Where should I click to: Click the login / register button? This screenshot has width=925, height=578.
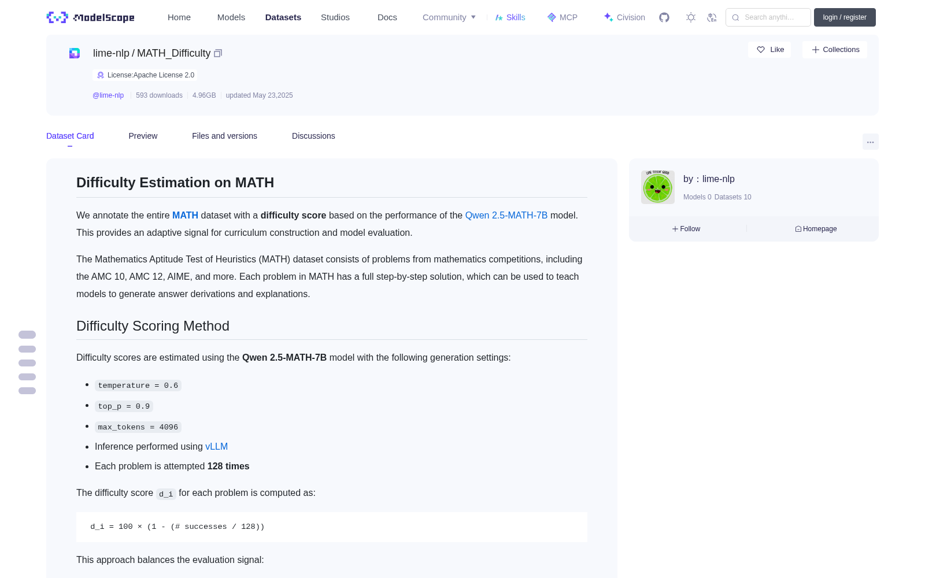coord(845,17)
